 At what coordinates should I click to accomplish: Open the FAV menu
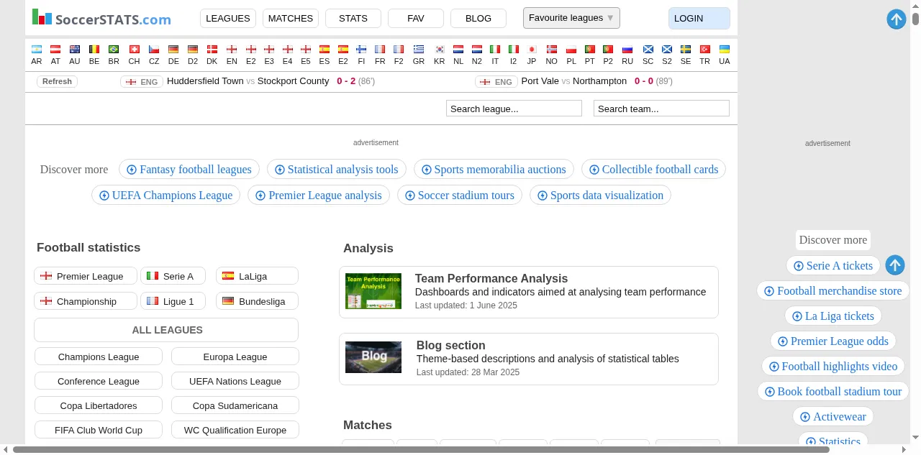[x=416, y=19]
